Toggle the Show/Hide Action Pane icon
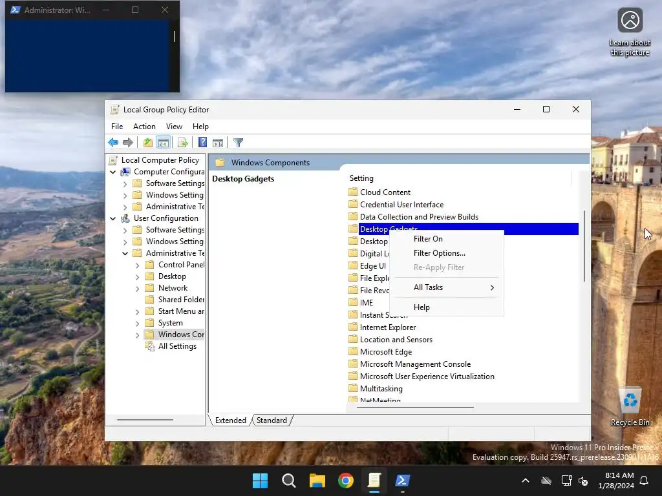The image size is (662, 496). coord(218,143)
